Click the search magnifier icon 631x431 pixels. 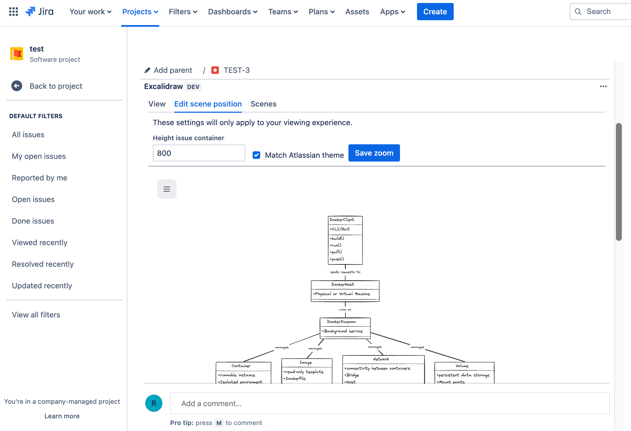tap(578, 11)
